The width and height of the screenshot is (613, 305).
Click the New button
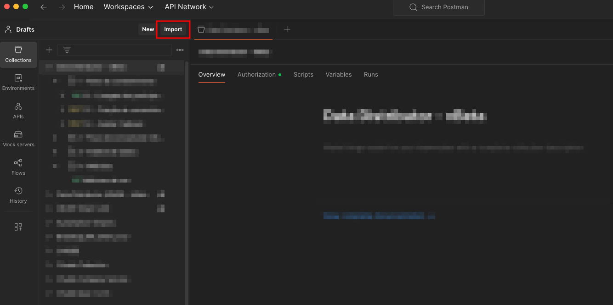tap(148, 29)
